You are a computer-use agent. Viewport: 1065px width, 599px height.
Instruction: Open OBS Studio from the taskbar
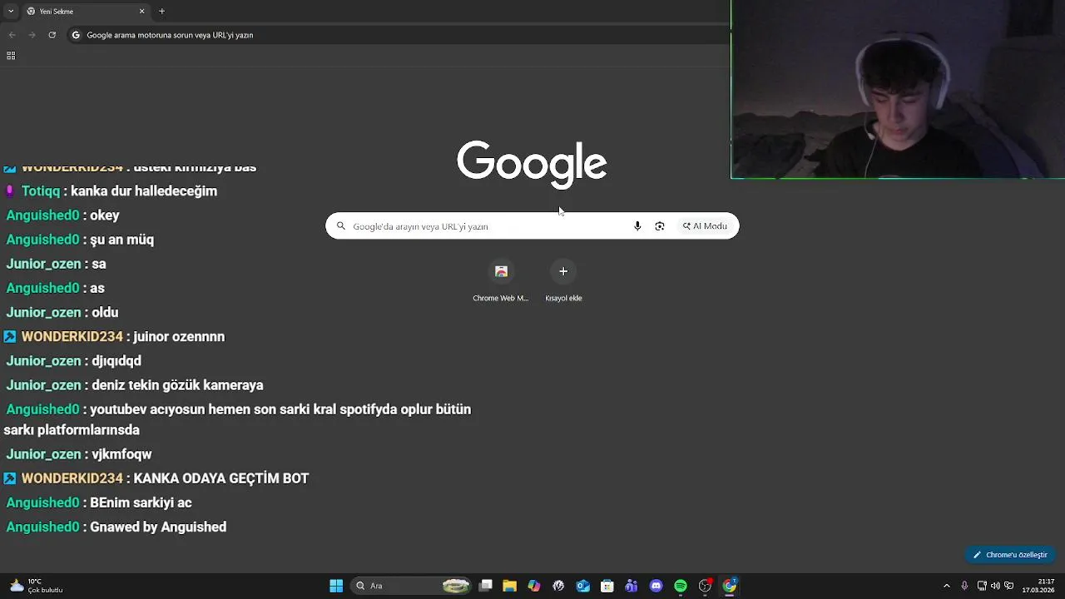tap(706, 586)
